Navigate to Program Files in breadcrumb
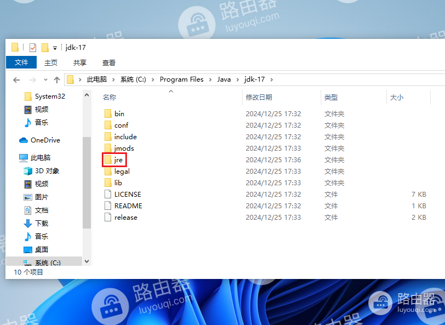Screen dimensions: 445x325 pos(182,79)
